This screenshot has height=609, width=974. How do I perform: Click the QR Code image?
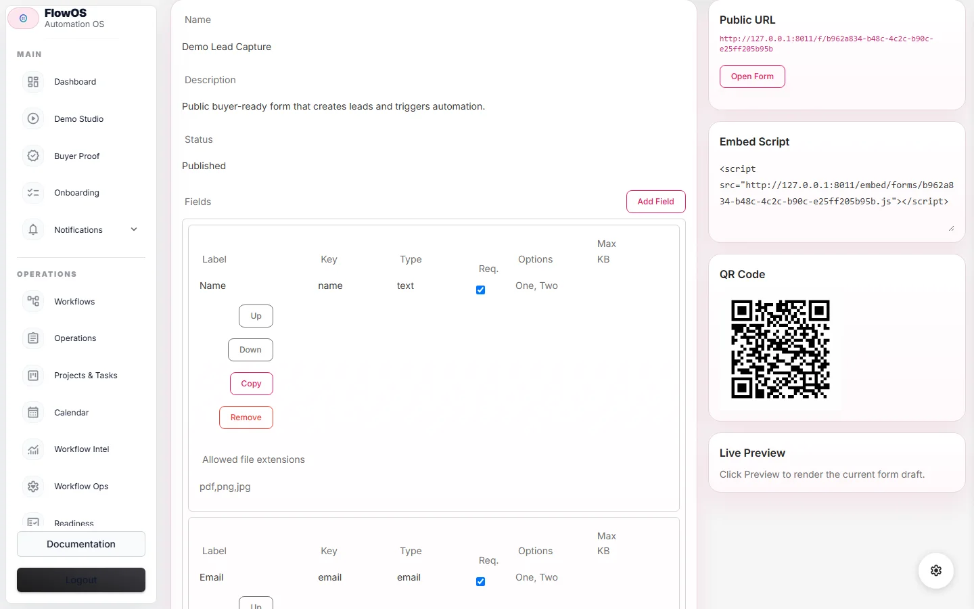pos(780,349)
